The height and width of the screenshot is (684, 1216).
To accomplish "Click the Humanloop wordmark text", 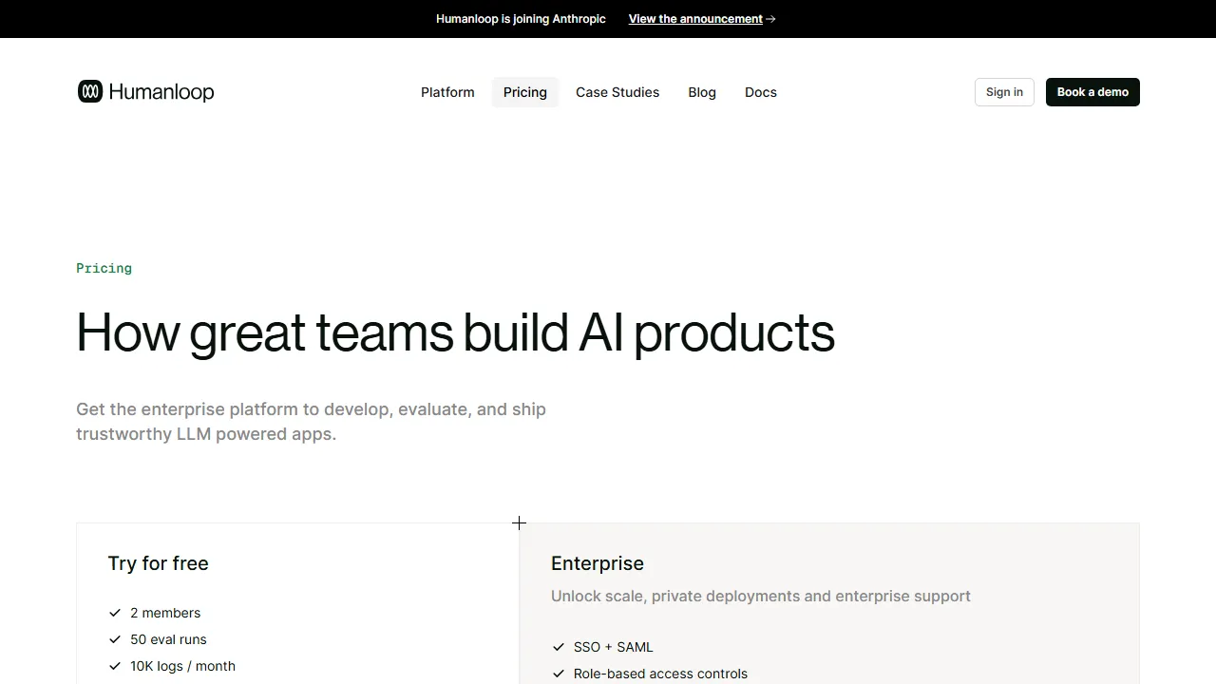I will 161,92.
